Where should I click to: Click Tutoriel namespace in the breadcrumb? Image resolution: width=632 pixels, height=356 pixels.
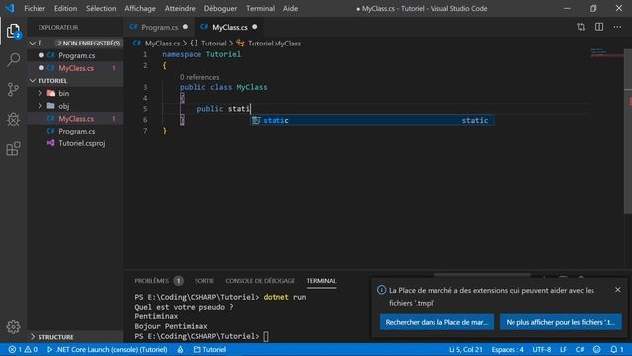point(213,44)
